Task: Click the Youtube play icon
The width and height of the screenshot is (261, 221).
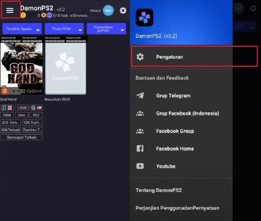Action: [x=140, y=166]
